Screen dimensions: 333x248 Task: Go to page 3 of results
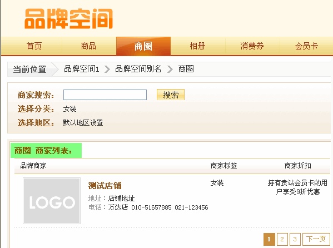(x=295, y=239)
